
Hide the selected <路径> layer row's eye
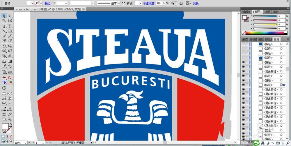point(243,85)
